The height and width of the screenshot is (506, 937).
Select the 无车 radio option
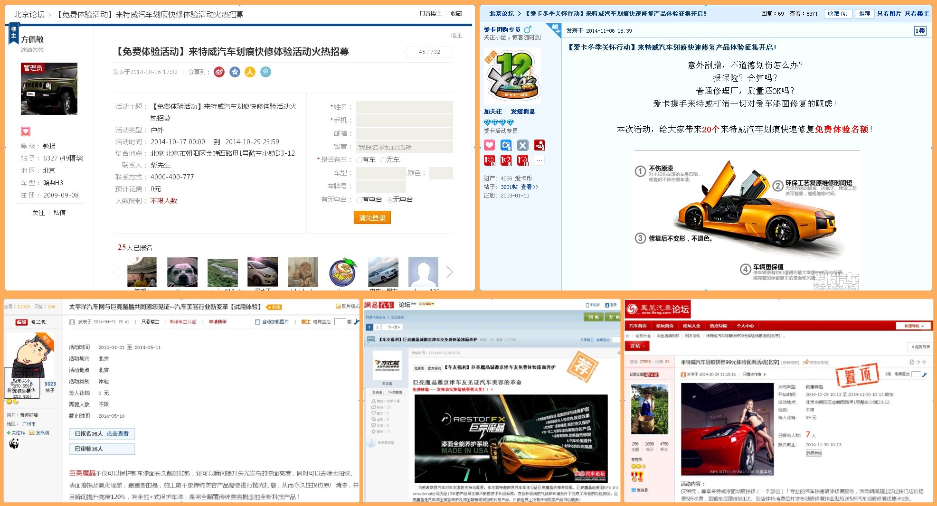click(x=383, y=160)
